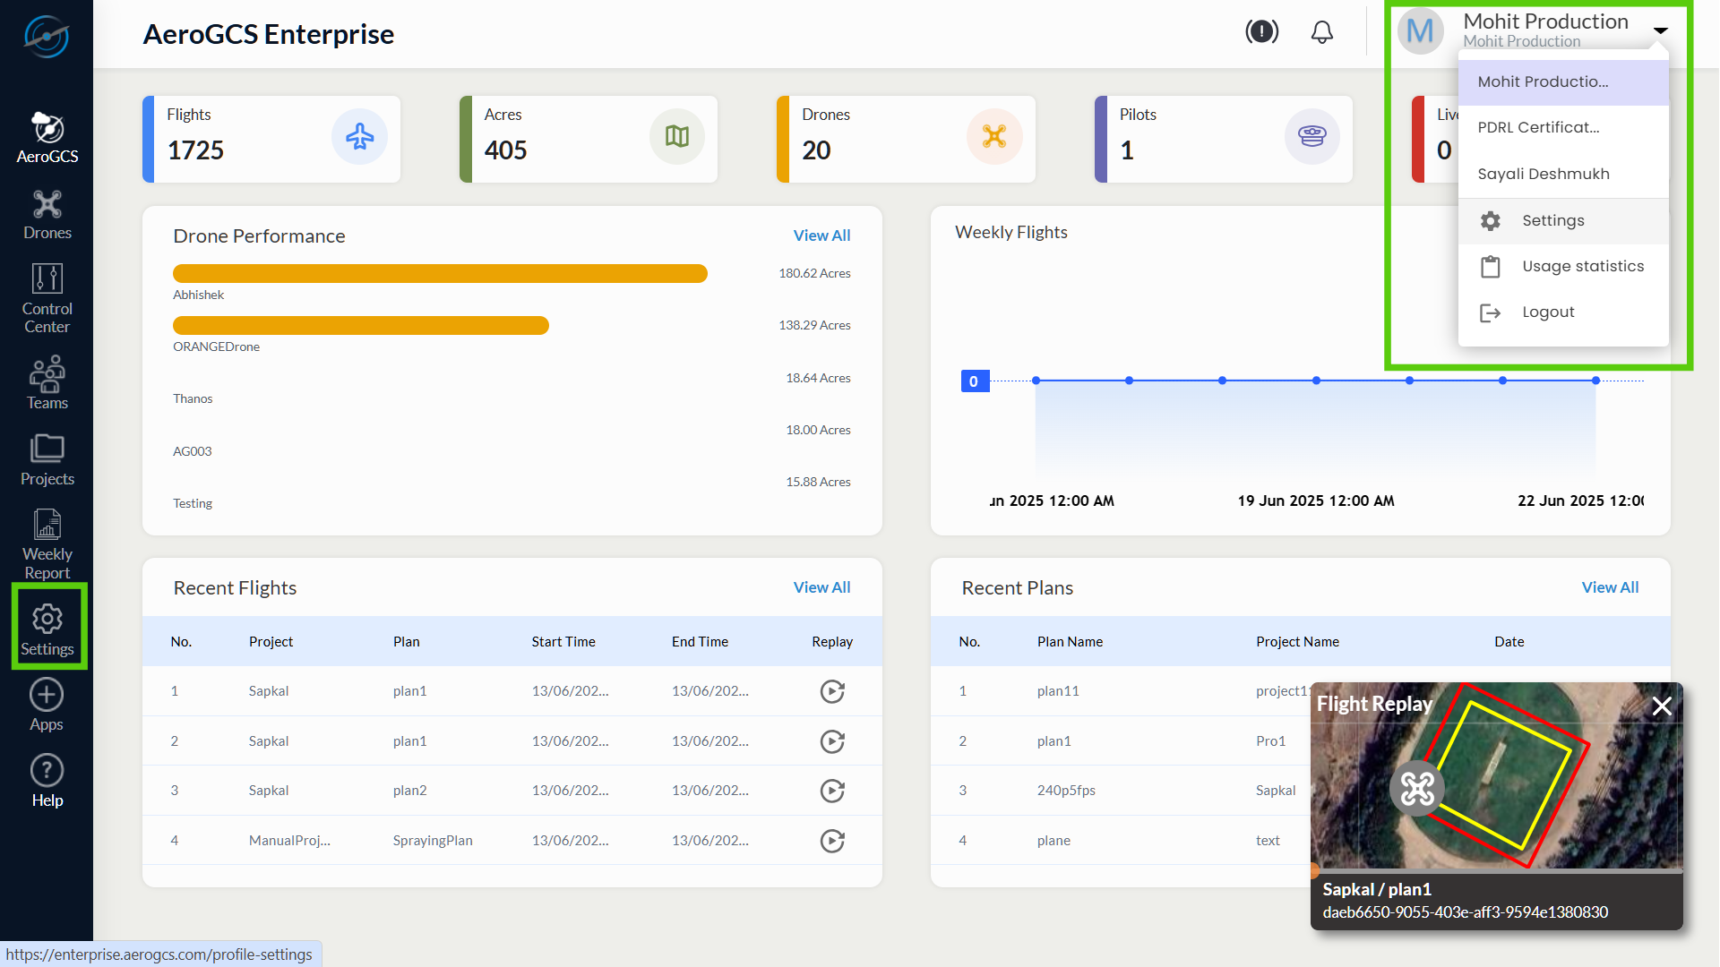Click the 0 value label on chart axis
The height and width of the screenshot is (967, 1720).
coord(974,381)
